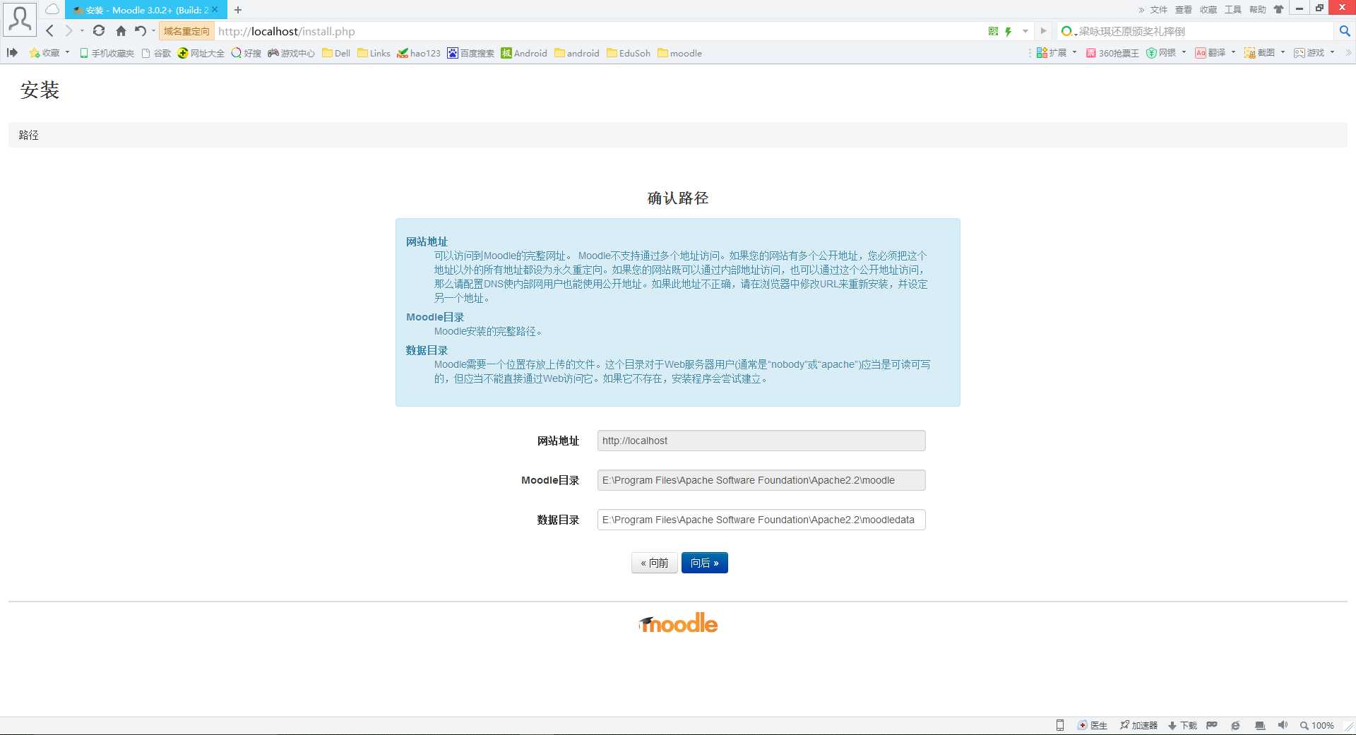Expand the 网银 dropdown arrow
The image size is (1356, 735).
pos(1184,52)
